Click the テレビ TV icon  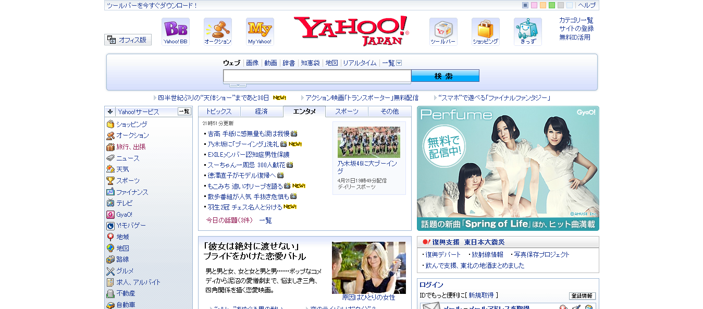[110, 203]
